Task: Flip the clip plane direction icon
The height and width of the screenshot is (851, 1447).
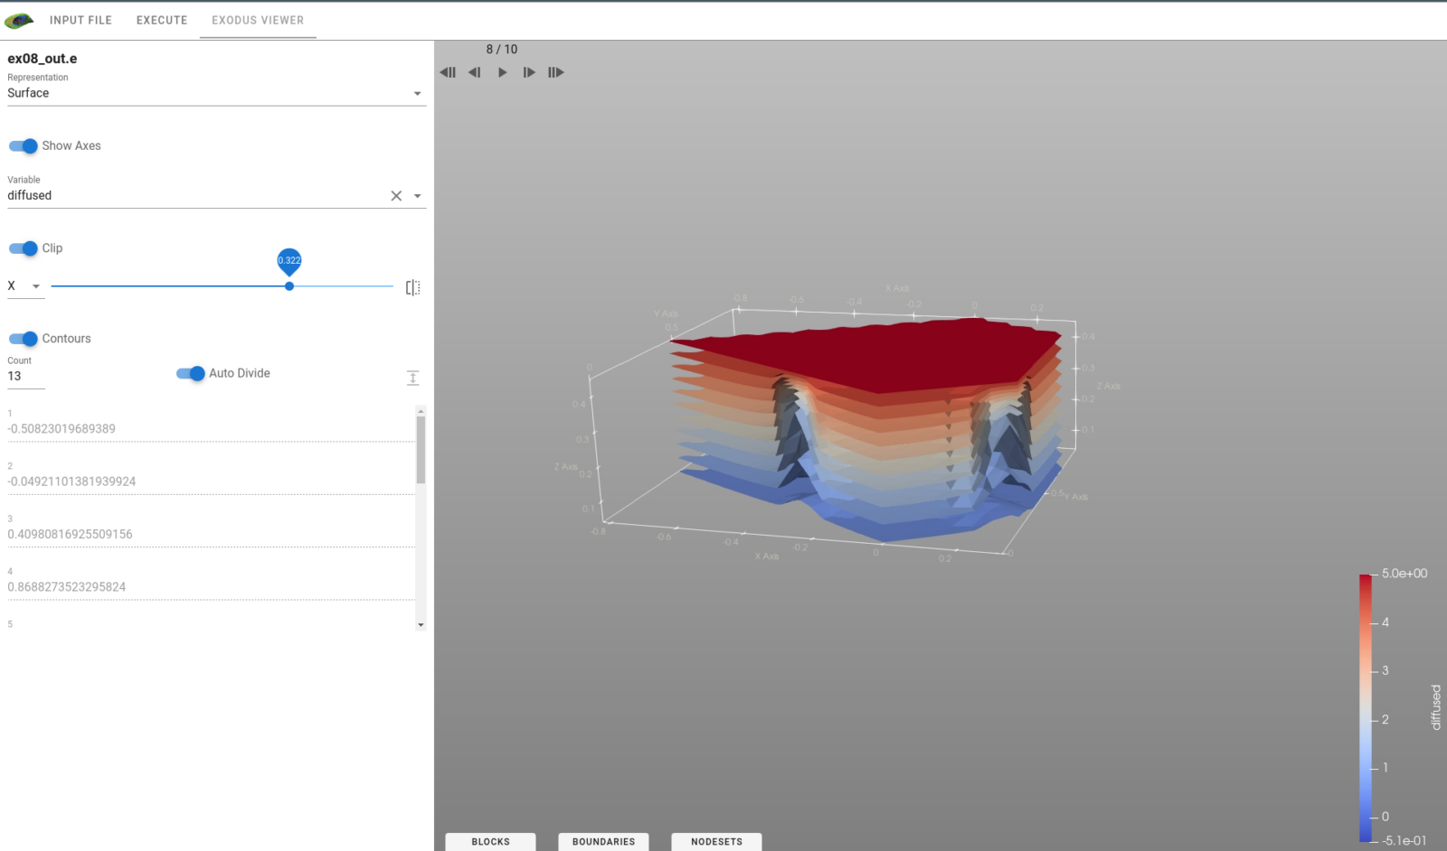Action: click(x=413, y=286)
